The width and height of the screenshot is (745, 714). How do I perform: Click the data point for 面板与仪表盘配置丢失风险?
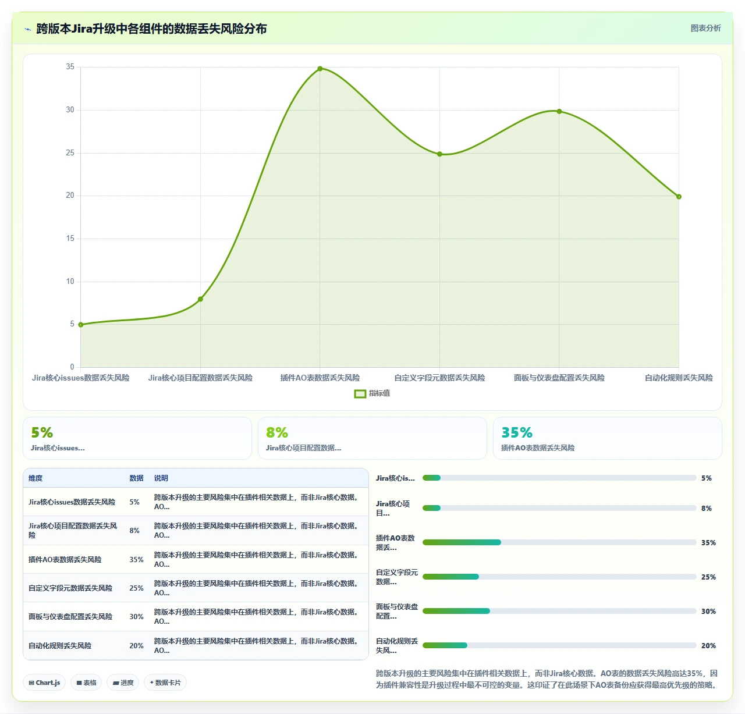coord(559,111)
